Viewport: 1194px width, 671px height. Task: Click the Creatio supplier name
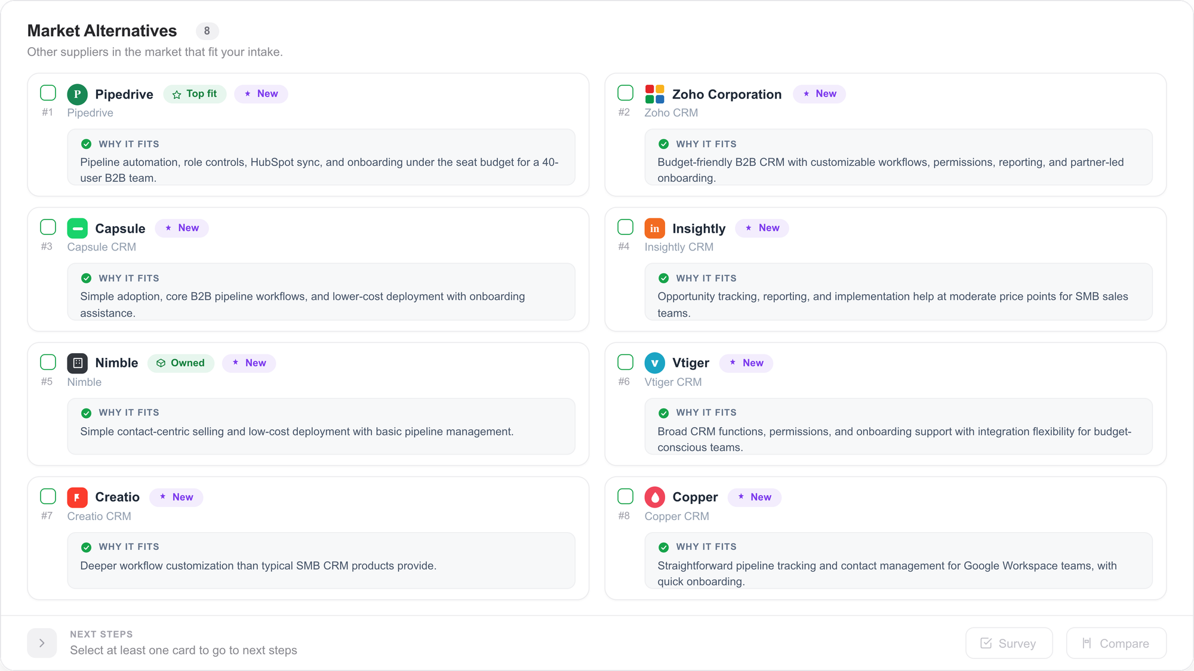point(117,497)
